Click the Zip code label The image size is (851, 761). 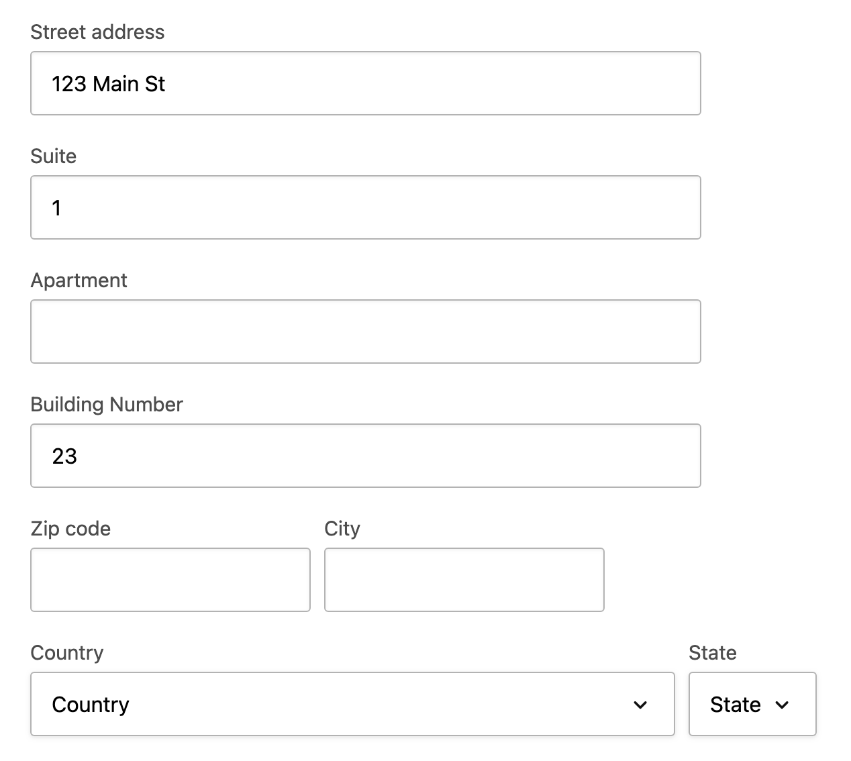(70, 529)
